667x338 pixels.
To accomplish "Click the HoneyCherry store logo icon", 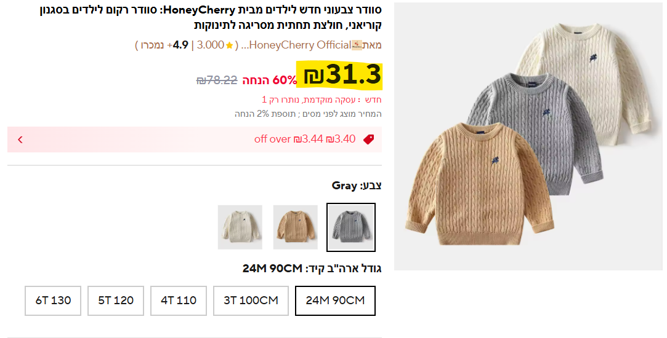I will [x=357, y=45].
